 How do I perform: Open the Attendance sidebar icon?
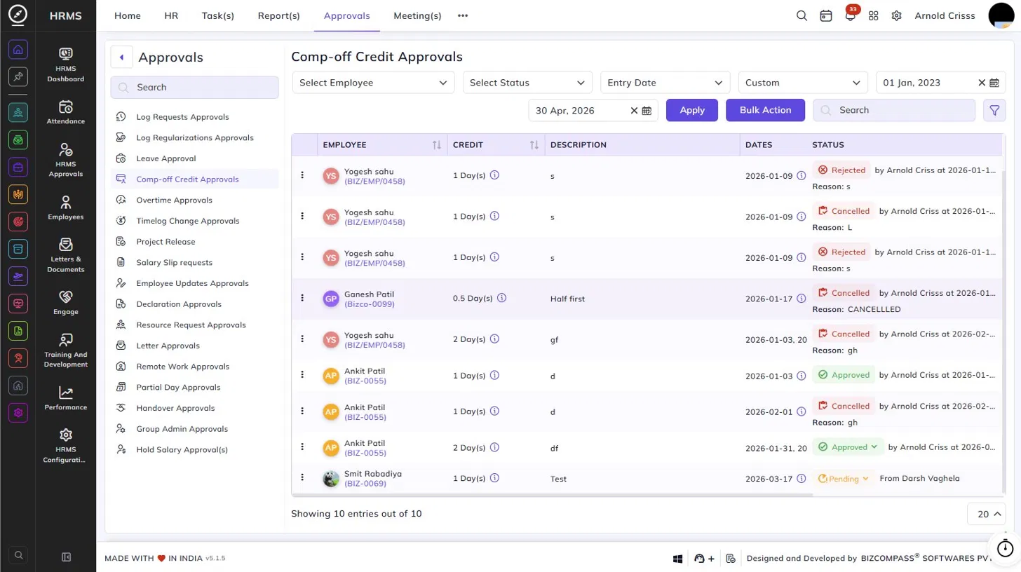66,112
